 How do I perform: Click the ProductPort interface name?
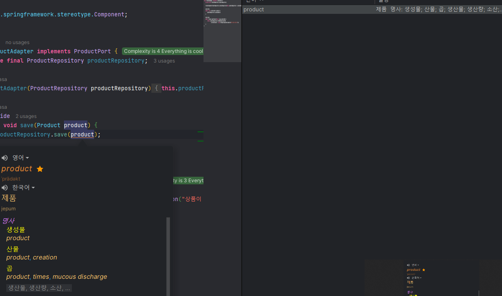click(x=92, y=52)
